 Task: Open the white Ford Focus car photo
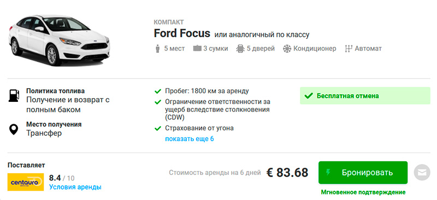pos(59,40)
